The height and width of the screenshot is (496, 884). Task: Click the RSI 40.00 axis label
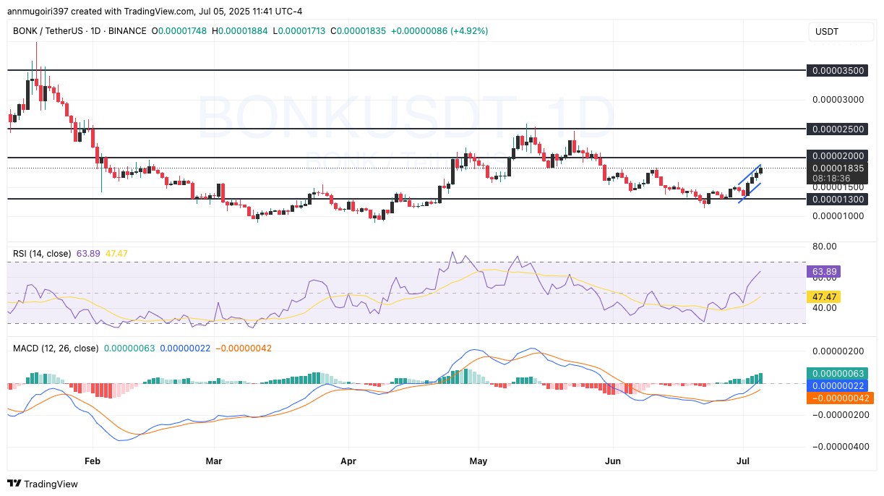pyautogui.click(x=824, y=308)
